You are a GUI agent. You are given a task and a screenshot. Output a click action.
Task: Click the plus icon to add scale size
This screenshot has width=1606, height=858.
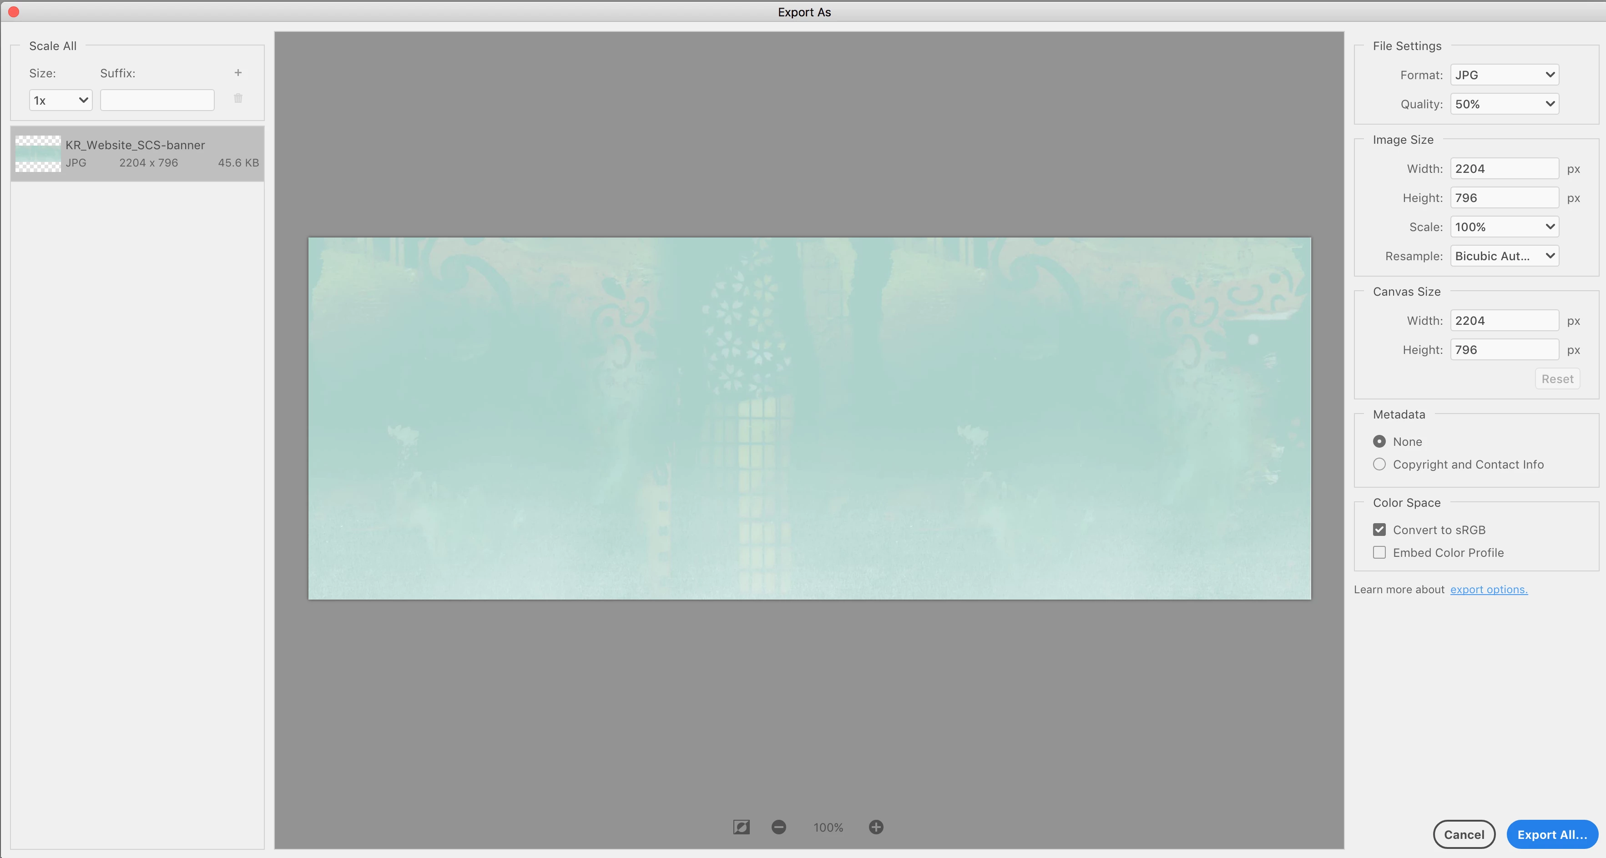pos(237,73)
